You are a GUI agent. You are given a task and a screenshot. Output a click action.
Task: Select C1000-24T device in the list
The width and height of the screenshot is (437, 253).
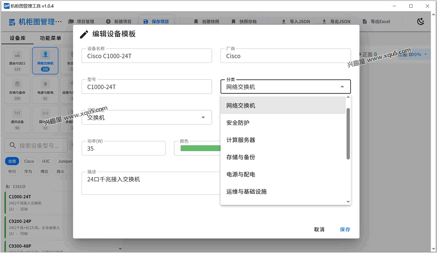click(x=38, y=203)
